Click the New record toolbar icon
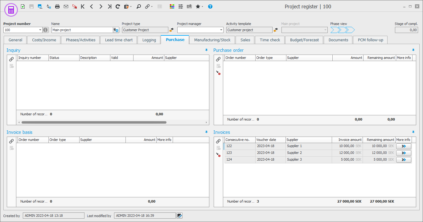The width and height of the screenshot is (423, 222). click(x=23, y=6)
